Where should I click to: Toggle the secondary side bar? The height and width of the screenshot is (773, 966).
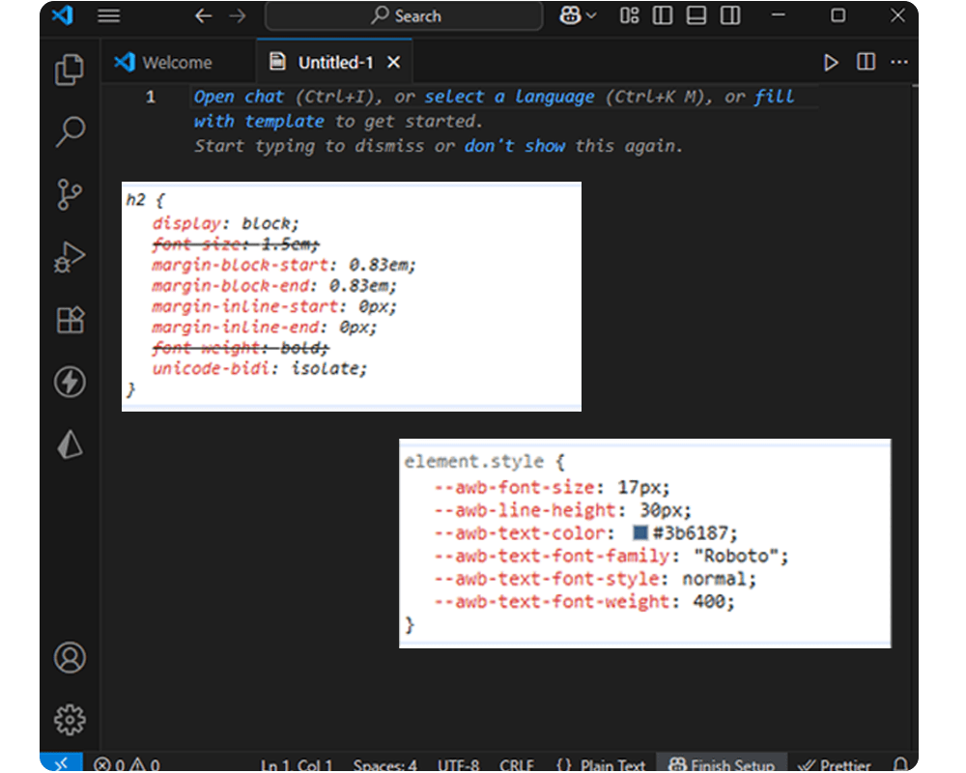(730, 15)
